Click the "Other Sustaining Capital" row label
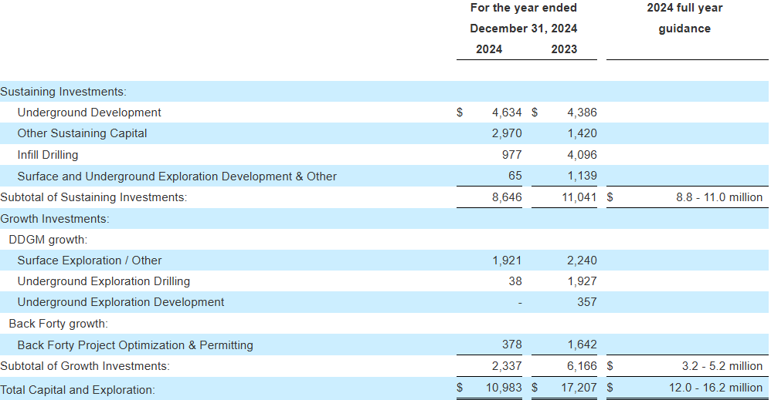Screen dimensions: 771x400 coord(82,133)
